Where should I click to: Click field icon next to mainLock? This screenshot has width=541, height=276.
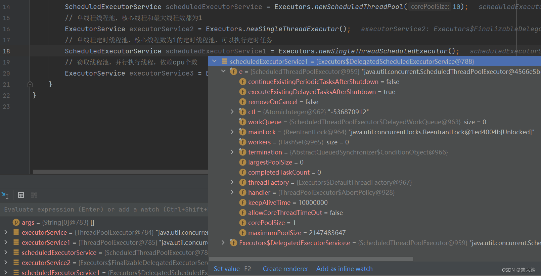point(242,132)
